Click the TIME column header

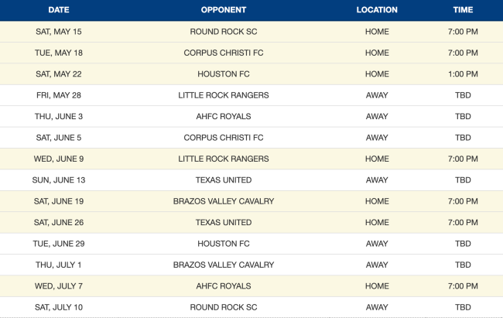click(463, 10)
